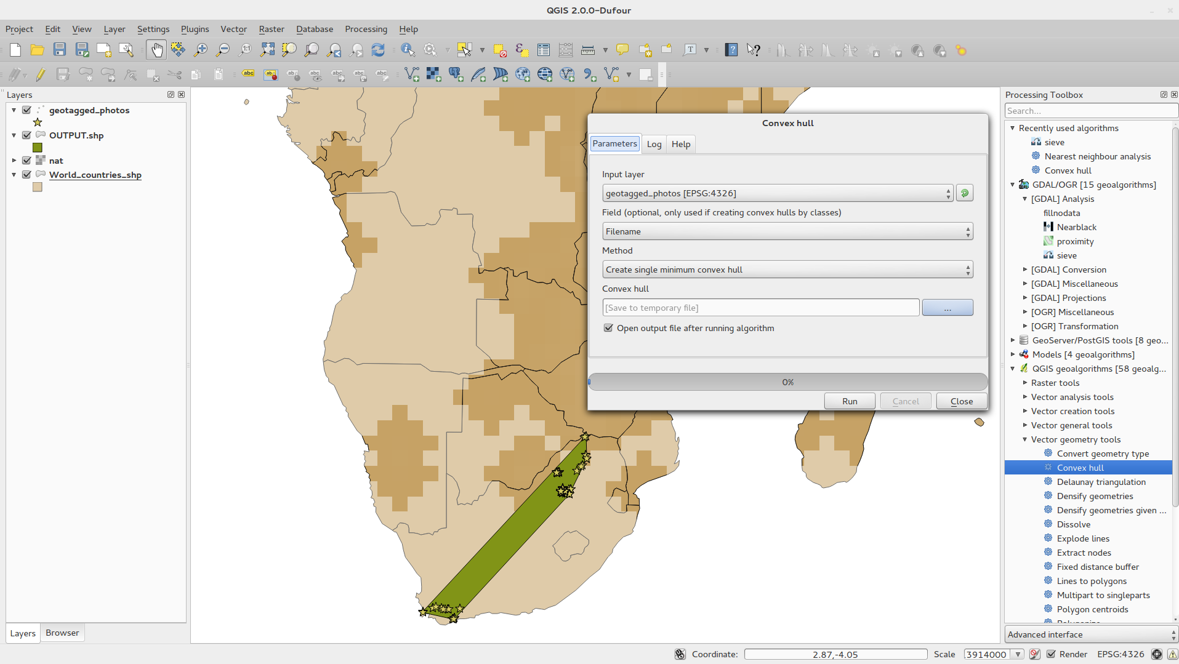Screen dimensions: 1179x664
Task: Uncheck Open output file after running algorithm
Action: tap(608, 328)
